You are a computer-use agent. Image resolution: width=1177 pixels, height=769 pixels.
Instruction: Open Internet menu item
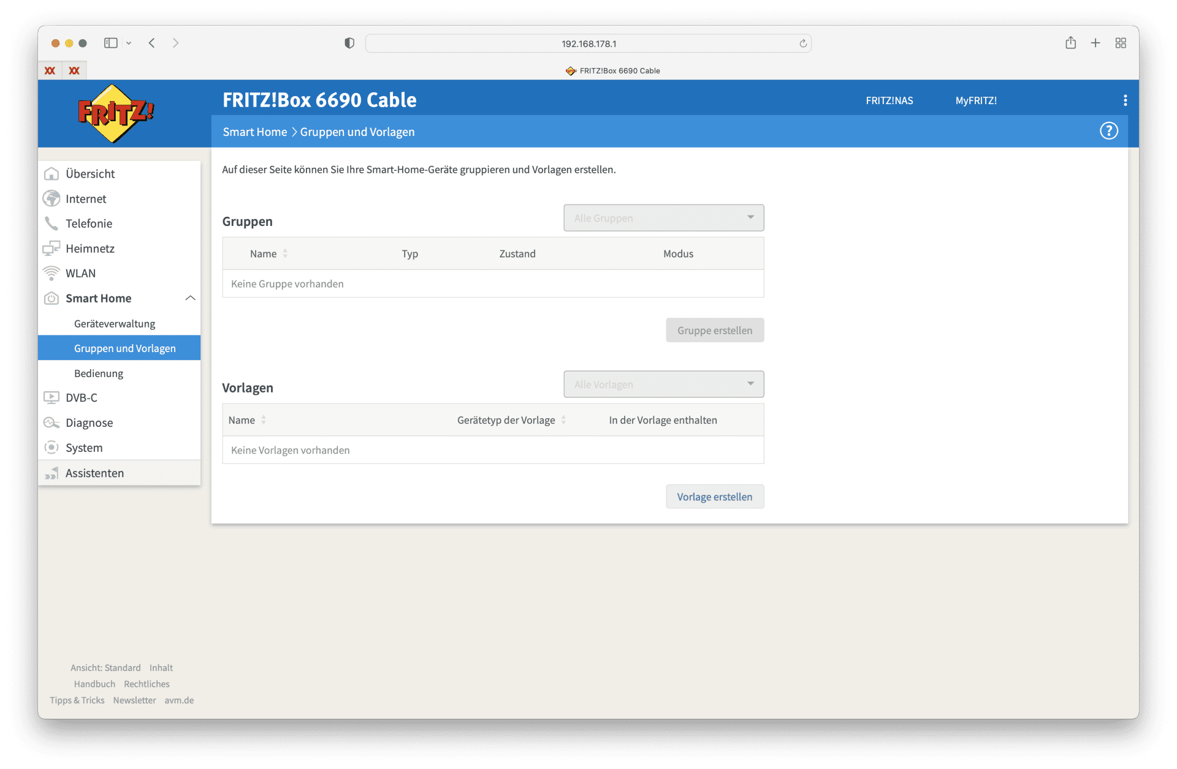point(120,198)
